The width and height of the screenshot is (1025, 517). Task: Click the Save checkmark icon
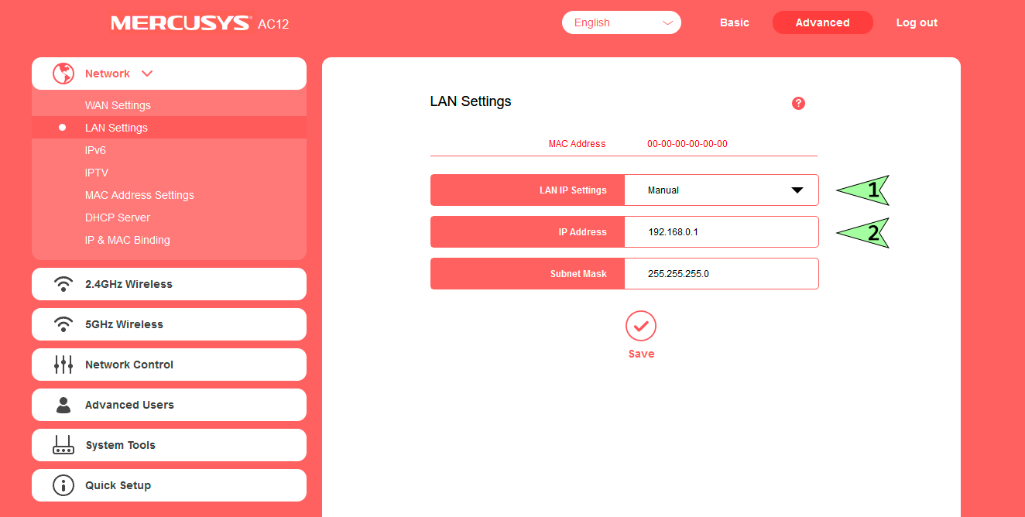pos(640,326)
